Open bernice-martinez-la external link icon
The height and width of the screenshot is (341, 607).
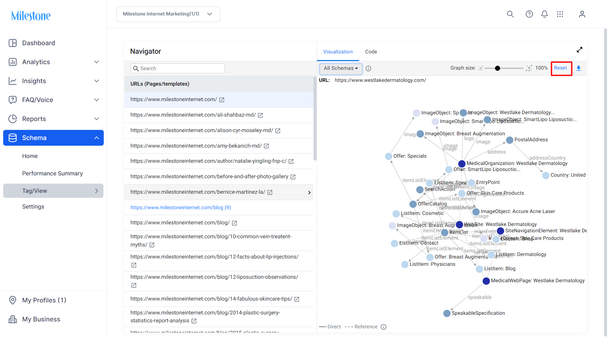click(x=270, y=192)
